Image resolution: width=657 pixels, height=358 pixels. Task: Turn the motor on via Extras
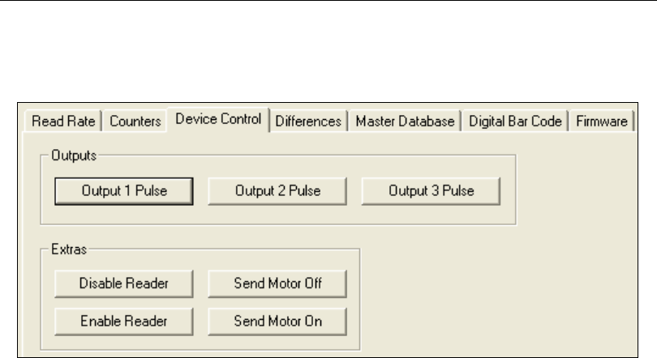tap(277, 321)
